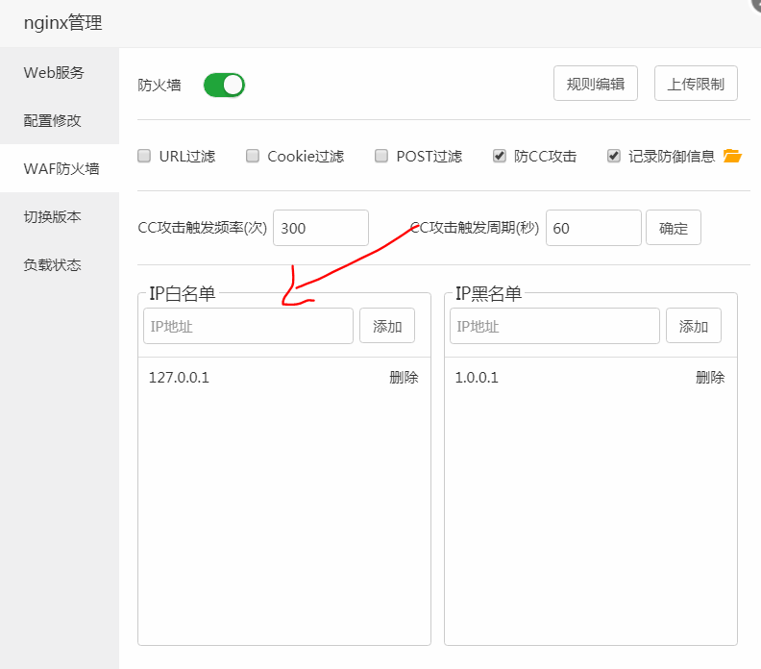
Task: Open the 配置修改 tab
Action: (53, 120)
